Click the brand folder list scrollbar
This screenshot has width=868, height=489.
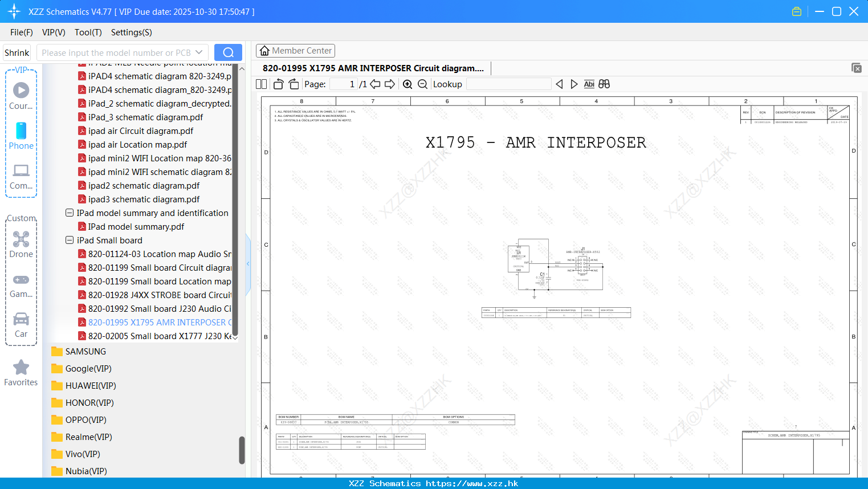tap(242, 450)
